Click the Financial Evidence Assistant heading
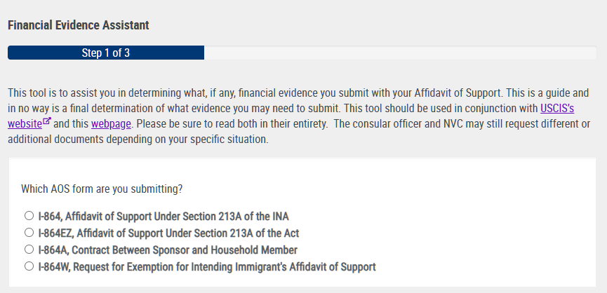607x293 pixels. click(x=78, y=25)
